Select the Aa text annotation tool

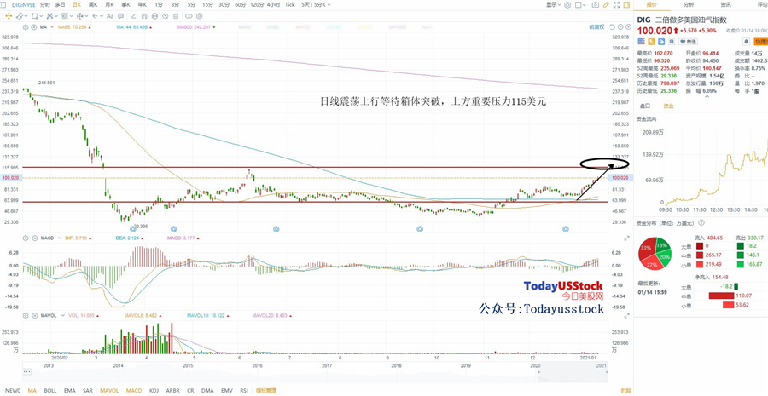[x=110, y=16]
